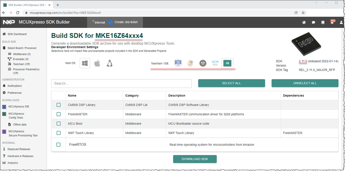Select All toolchains option

tap(227, 63)
